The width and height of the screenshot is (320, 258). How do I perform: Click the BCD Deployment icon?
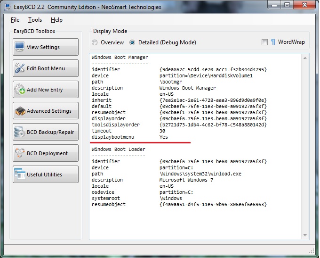(x=20, y=153)
